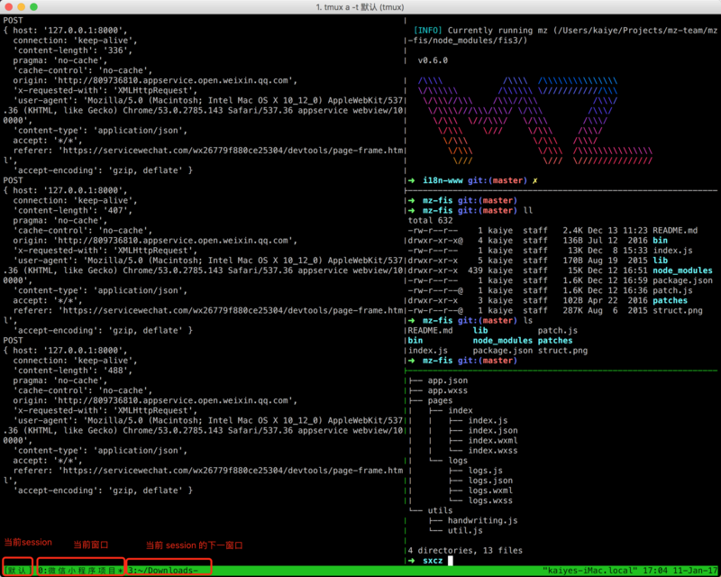Click the "total 632" line
Viewport: 721px width, 577px height.
tap(431, 220)
